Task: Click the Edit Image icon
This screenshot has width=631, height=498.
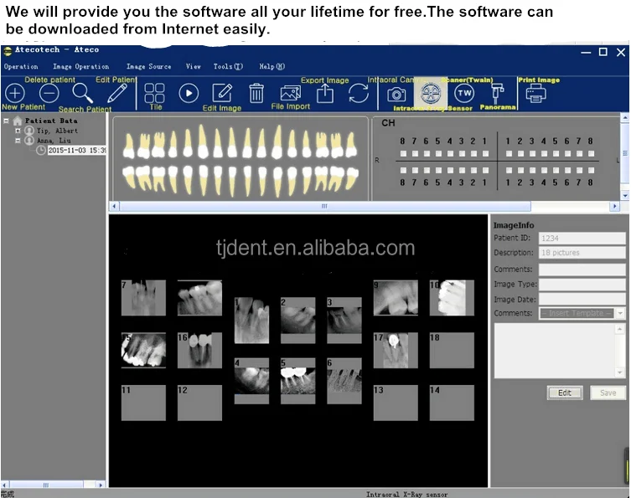Action: pyautogui.click(x=222, y=93)
